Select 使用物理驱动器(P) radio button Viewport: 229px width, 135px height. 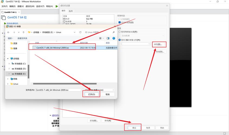pyautogui.click(x=120, y=32)
